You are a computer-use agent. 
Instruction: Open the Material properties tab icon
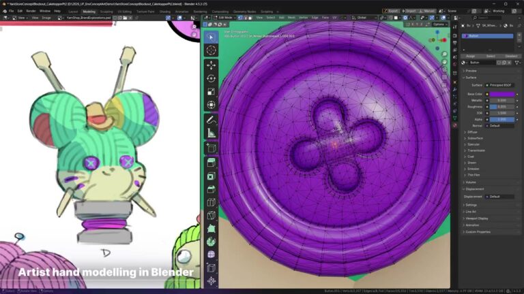[x=455, y=126]
